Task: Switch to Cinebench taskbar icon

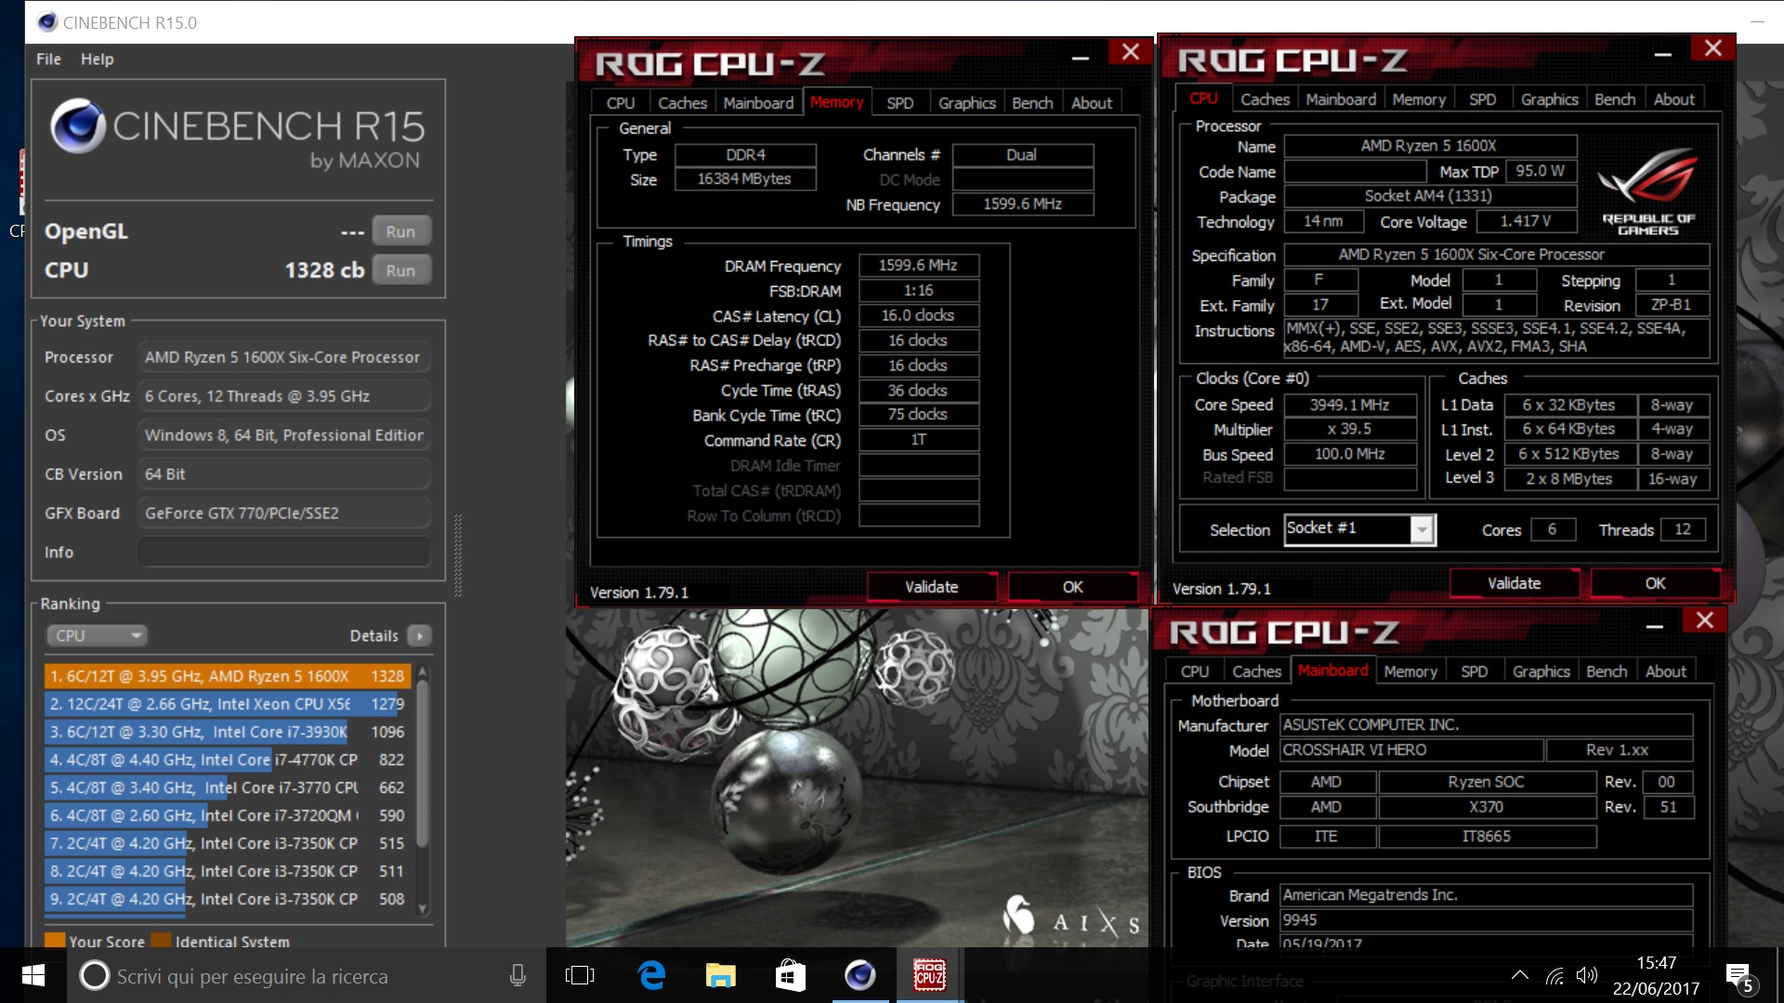Action: tap(859, 975)
